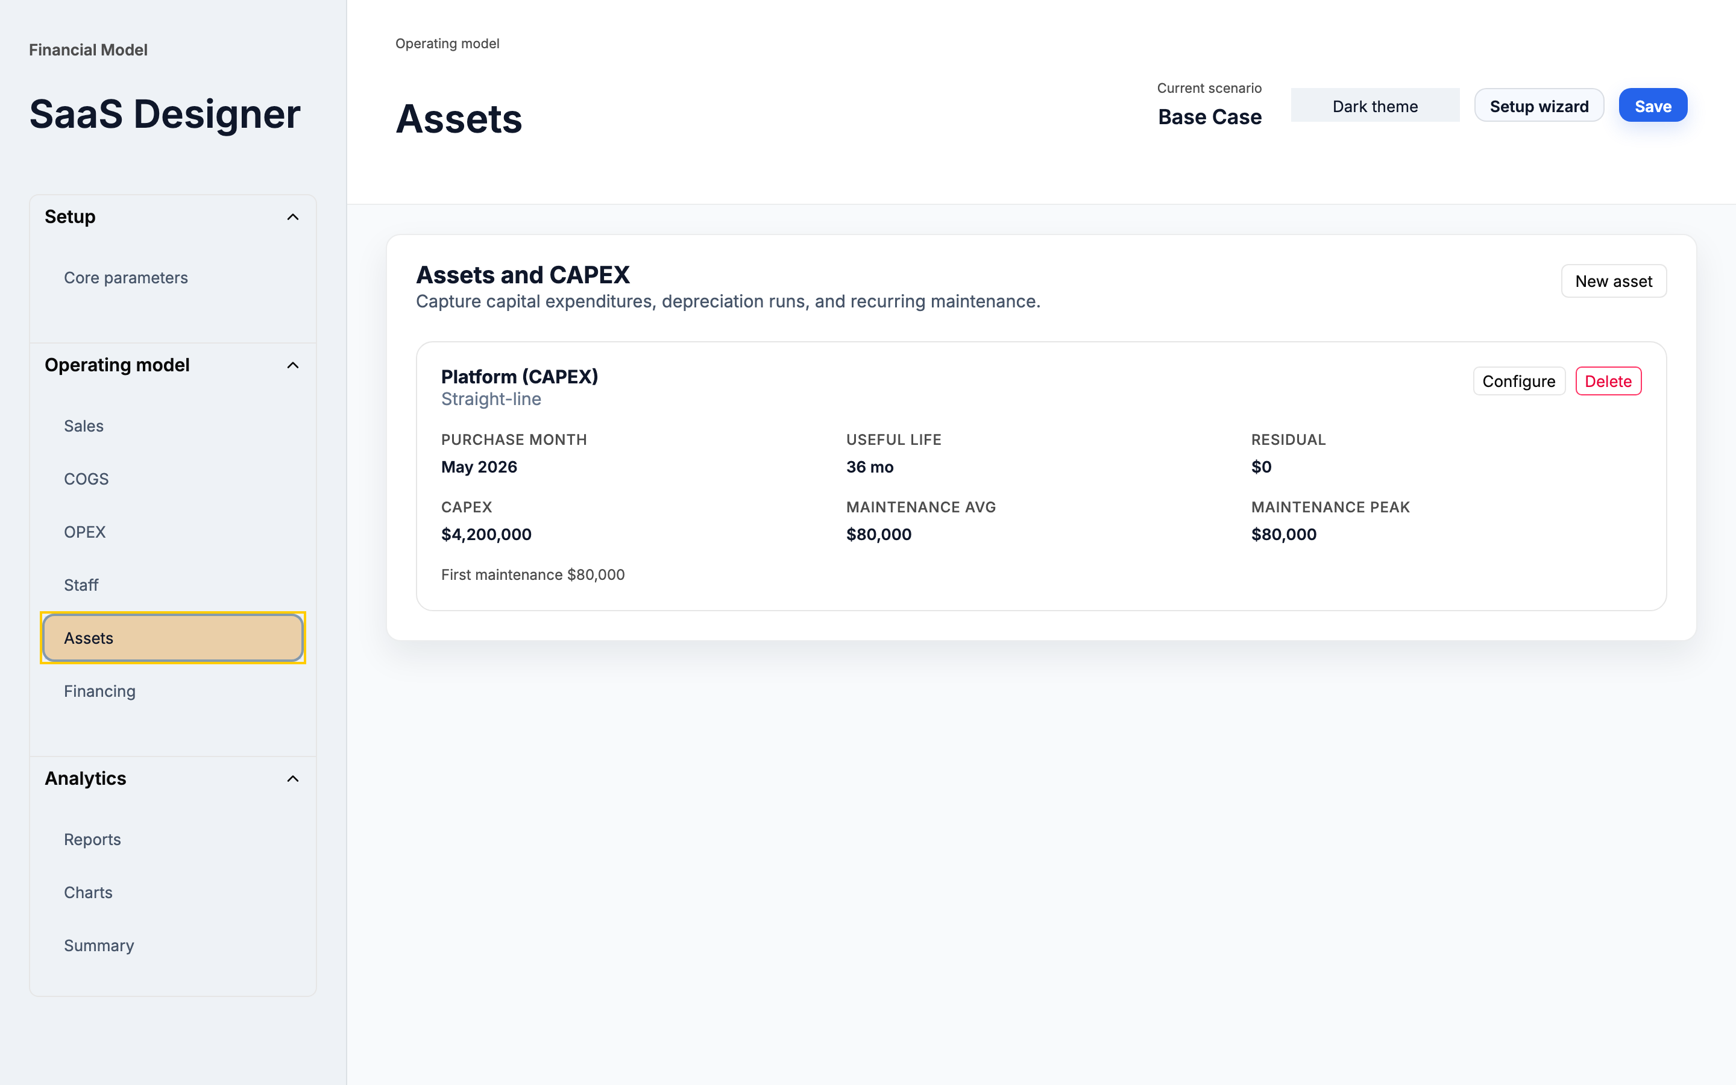Viewport: 1736px width, 1085px height.
Task: Click the PURCHASE MONTH field label
Action: coord(514,440)
